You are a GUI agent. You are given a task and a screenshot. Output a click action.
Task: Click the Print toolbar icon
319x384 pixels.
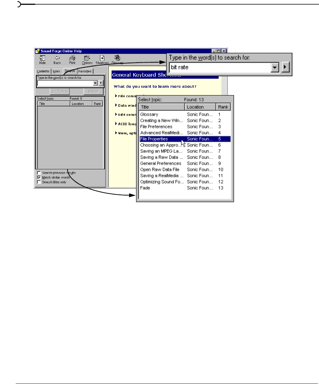coord(72,59)
